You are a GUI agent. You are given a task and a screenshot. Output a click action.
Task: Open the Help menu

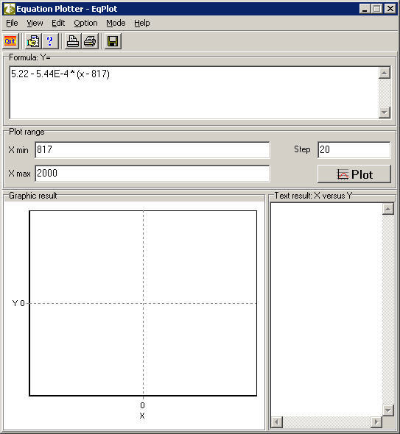click(x=142, y=23)
